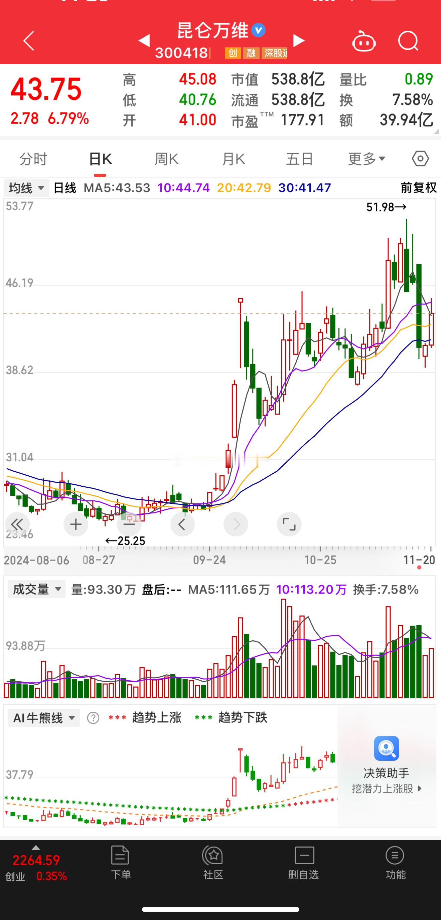Zoom in chart with plus button
This screenshot has height=920, width=441.
pyautogui.click(x=76, y=524)
